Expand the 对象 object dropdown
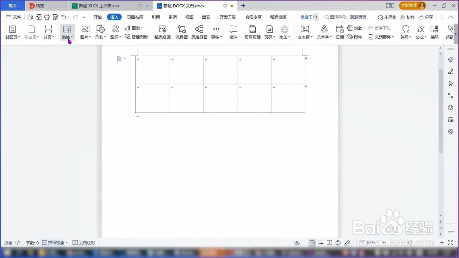 (x=364, y=28)
